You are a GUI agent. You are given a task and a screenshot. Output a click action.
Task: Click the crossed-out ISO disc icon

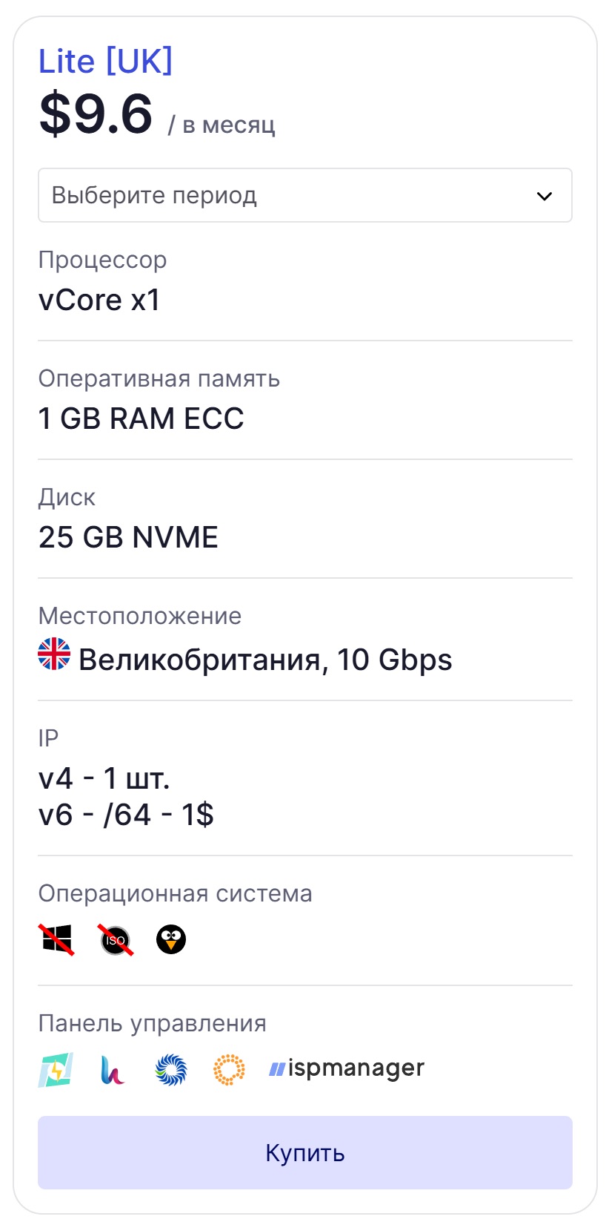click(x=116, y=939)
